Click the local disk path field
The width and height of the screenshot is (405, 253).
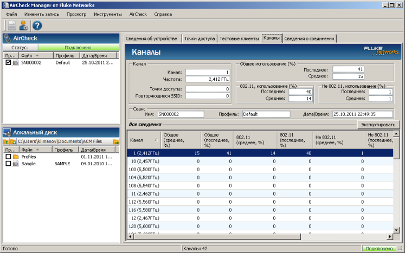pos(65,141)
